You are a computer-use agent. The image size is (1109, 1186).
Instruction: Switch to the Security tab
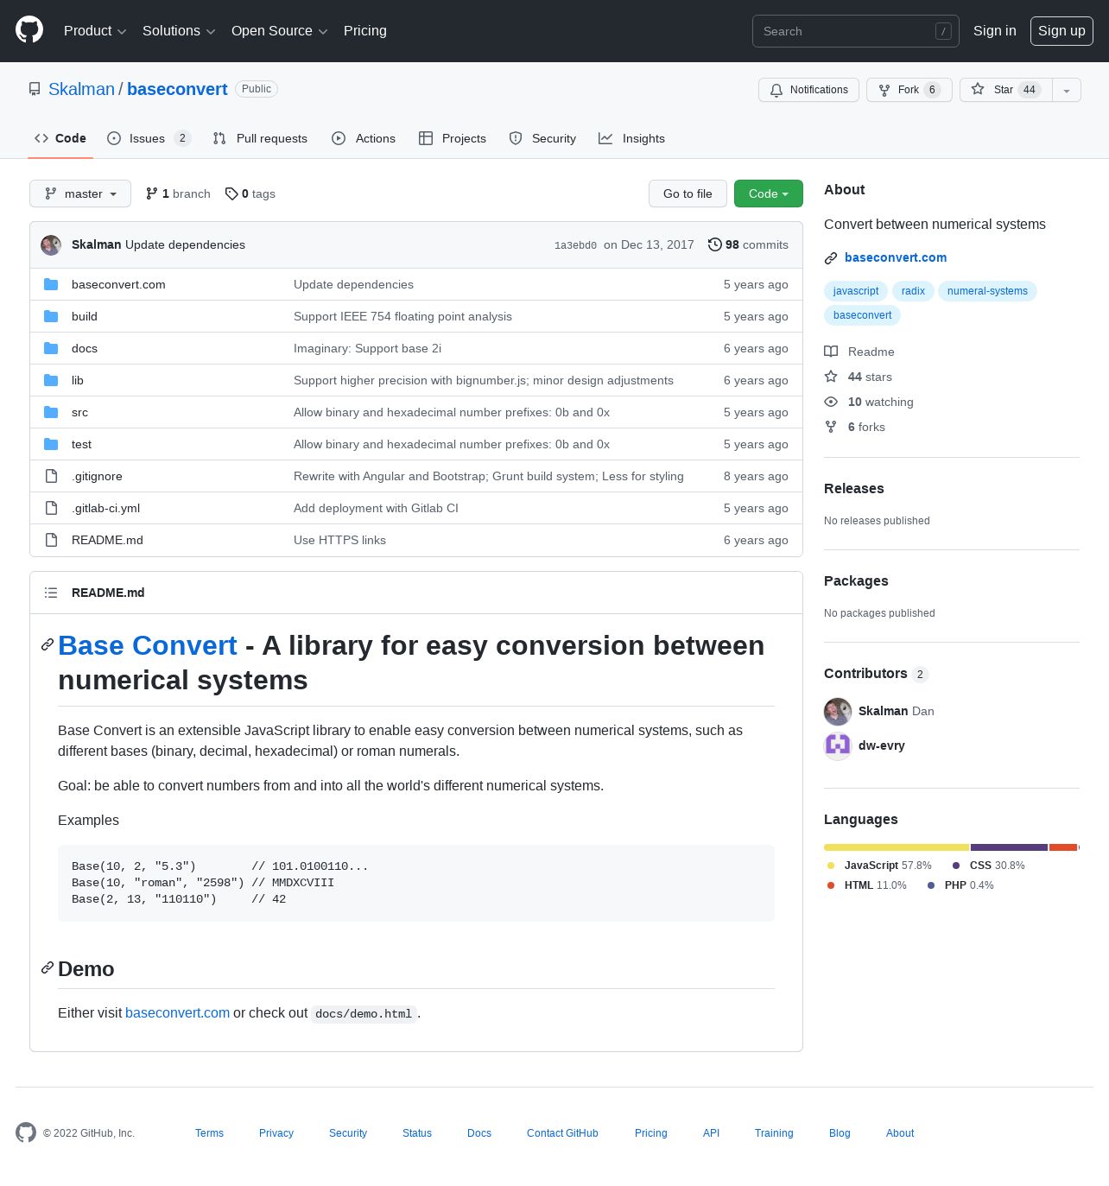[542, 138]
